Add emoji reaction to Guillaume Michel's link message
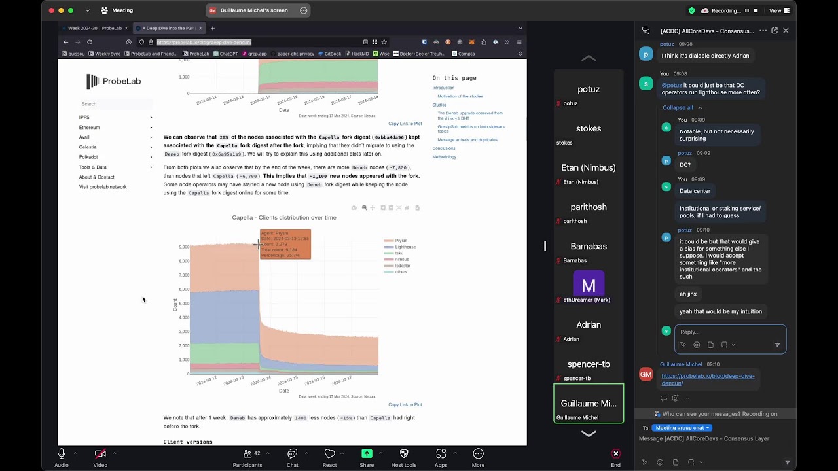The height and width of the screenshot is (471, 838). [676, 398]
